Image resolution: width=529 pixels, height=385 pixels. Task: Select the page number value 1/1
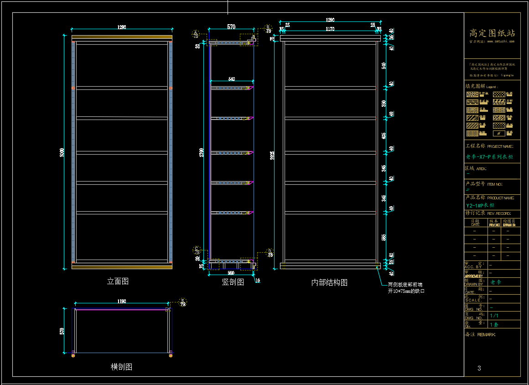[x=494, y=316]
